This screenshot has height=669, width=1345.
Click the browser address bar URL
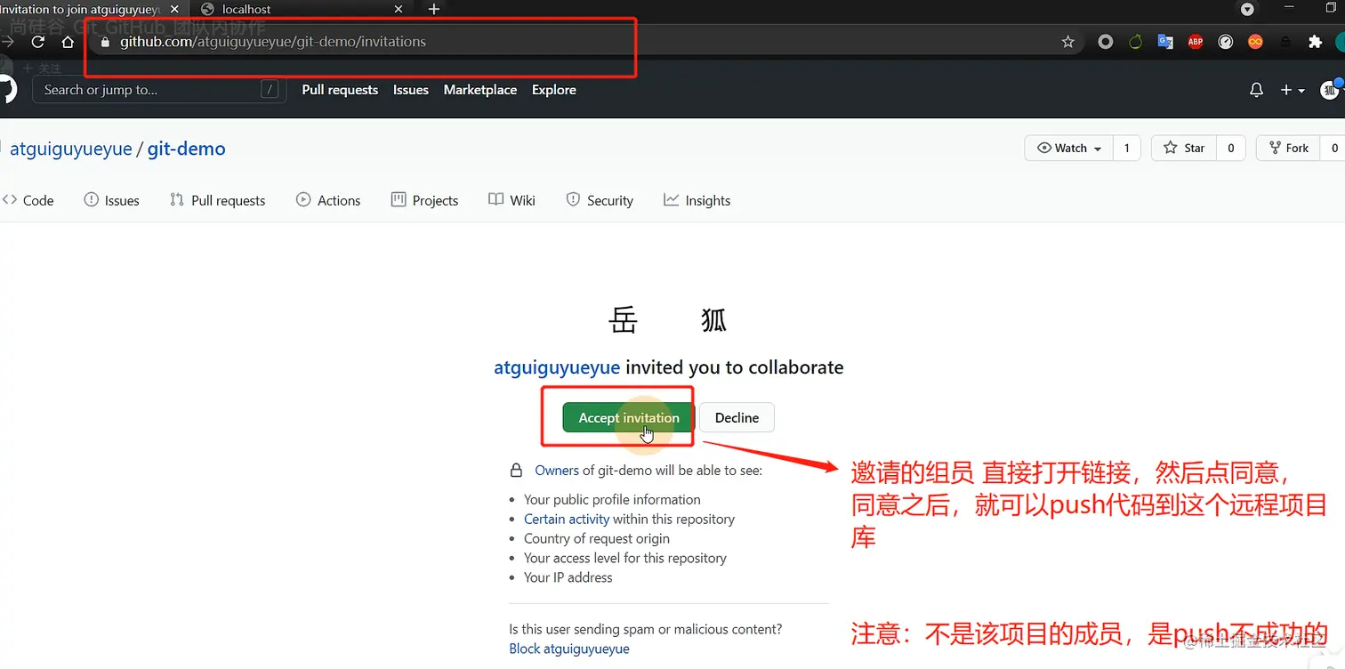click(x=273, y=42)
